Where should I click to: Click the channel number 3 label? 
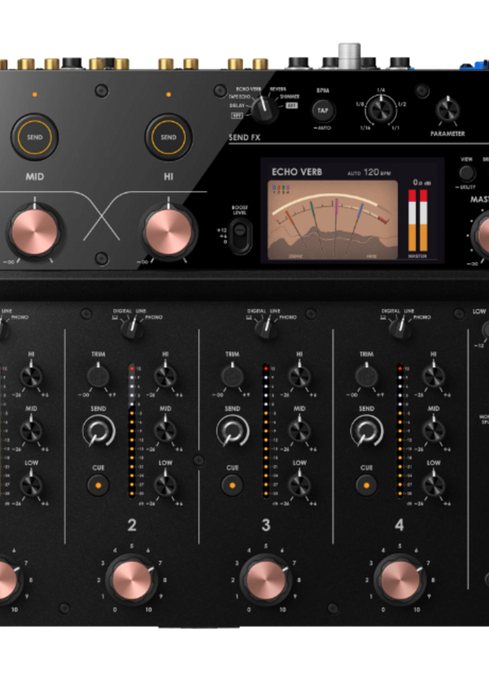266,525
